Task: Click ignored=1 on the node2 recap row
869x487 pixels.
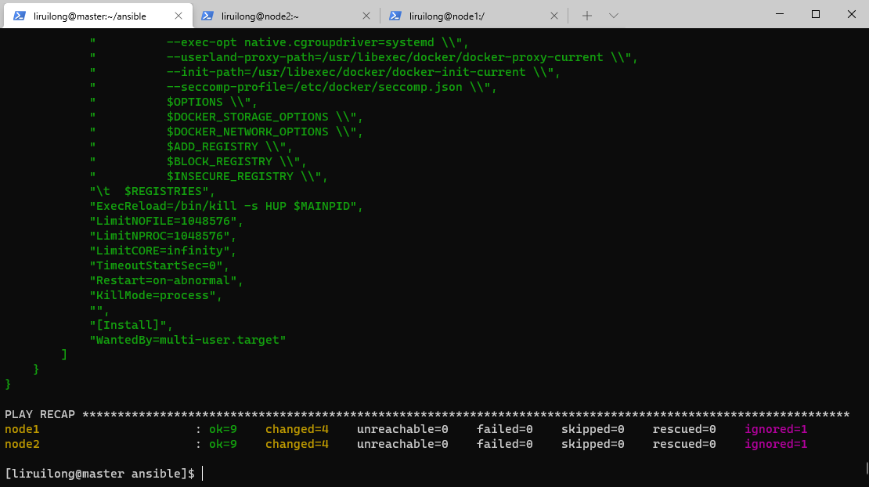Action: coord(776,444)
